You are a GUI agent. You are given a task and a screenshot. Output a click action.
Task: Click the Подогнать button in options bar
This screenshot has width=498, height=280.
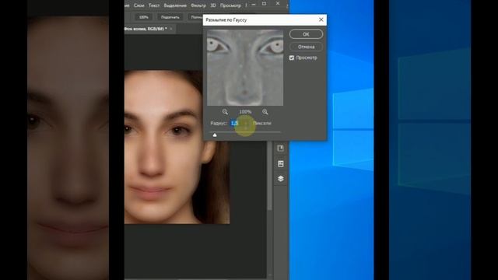click(x=170, y=17)
